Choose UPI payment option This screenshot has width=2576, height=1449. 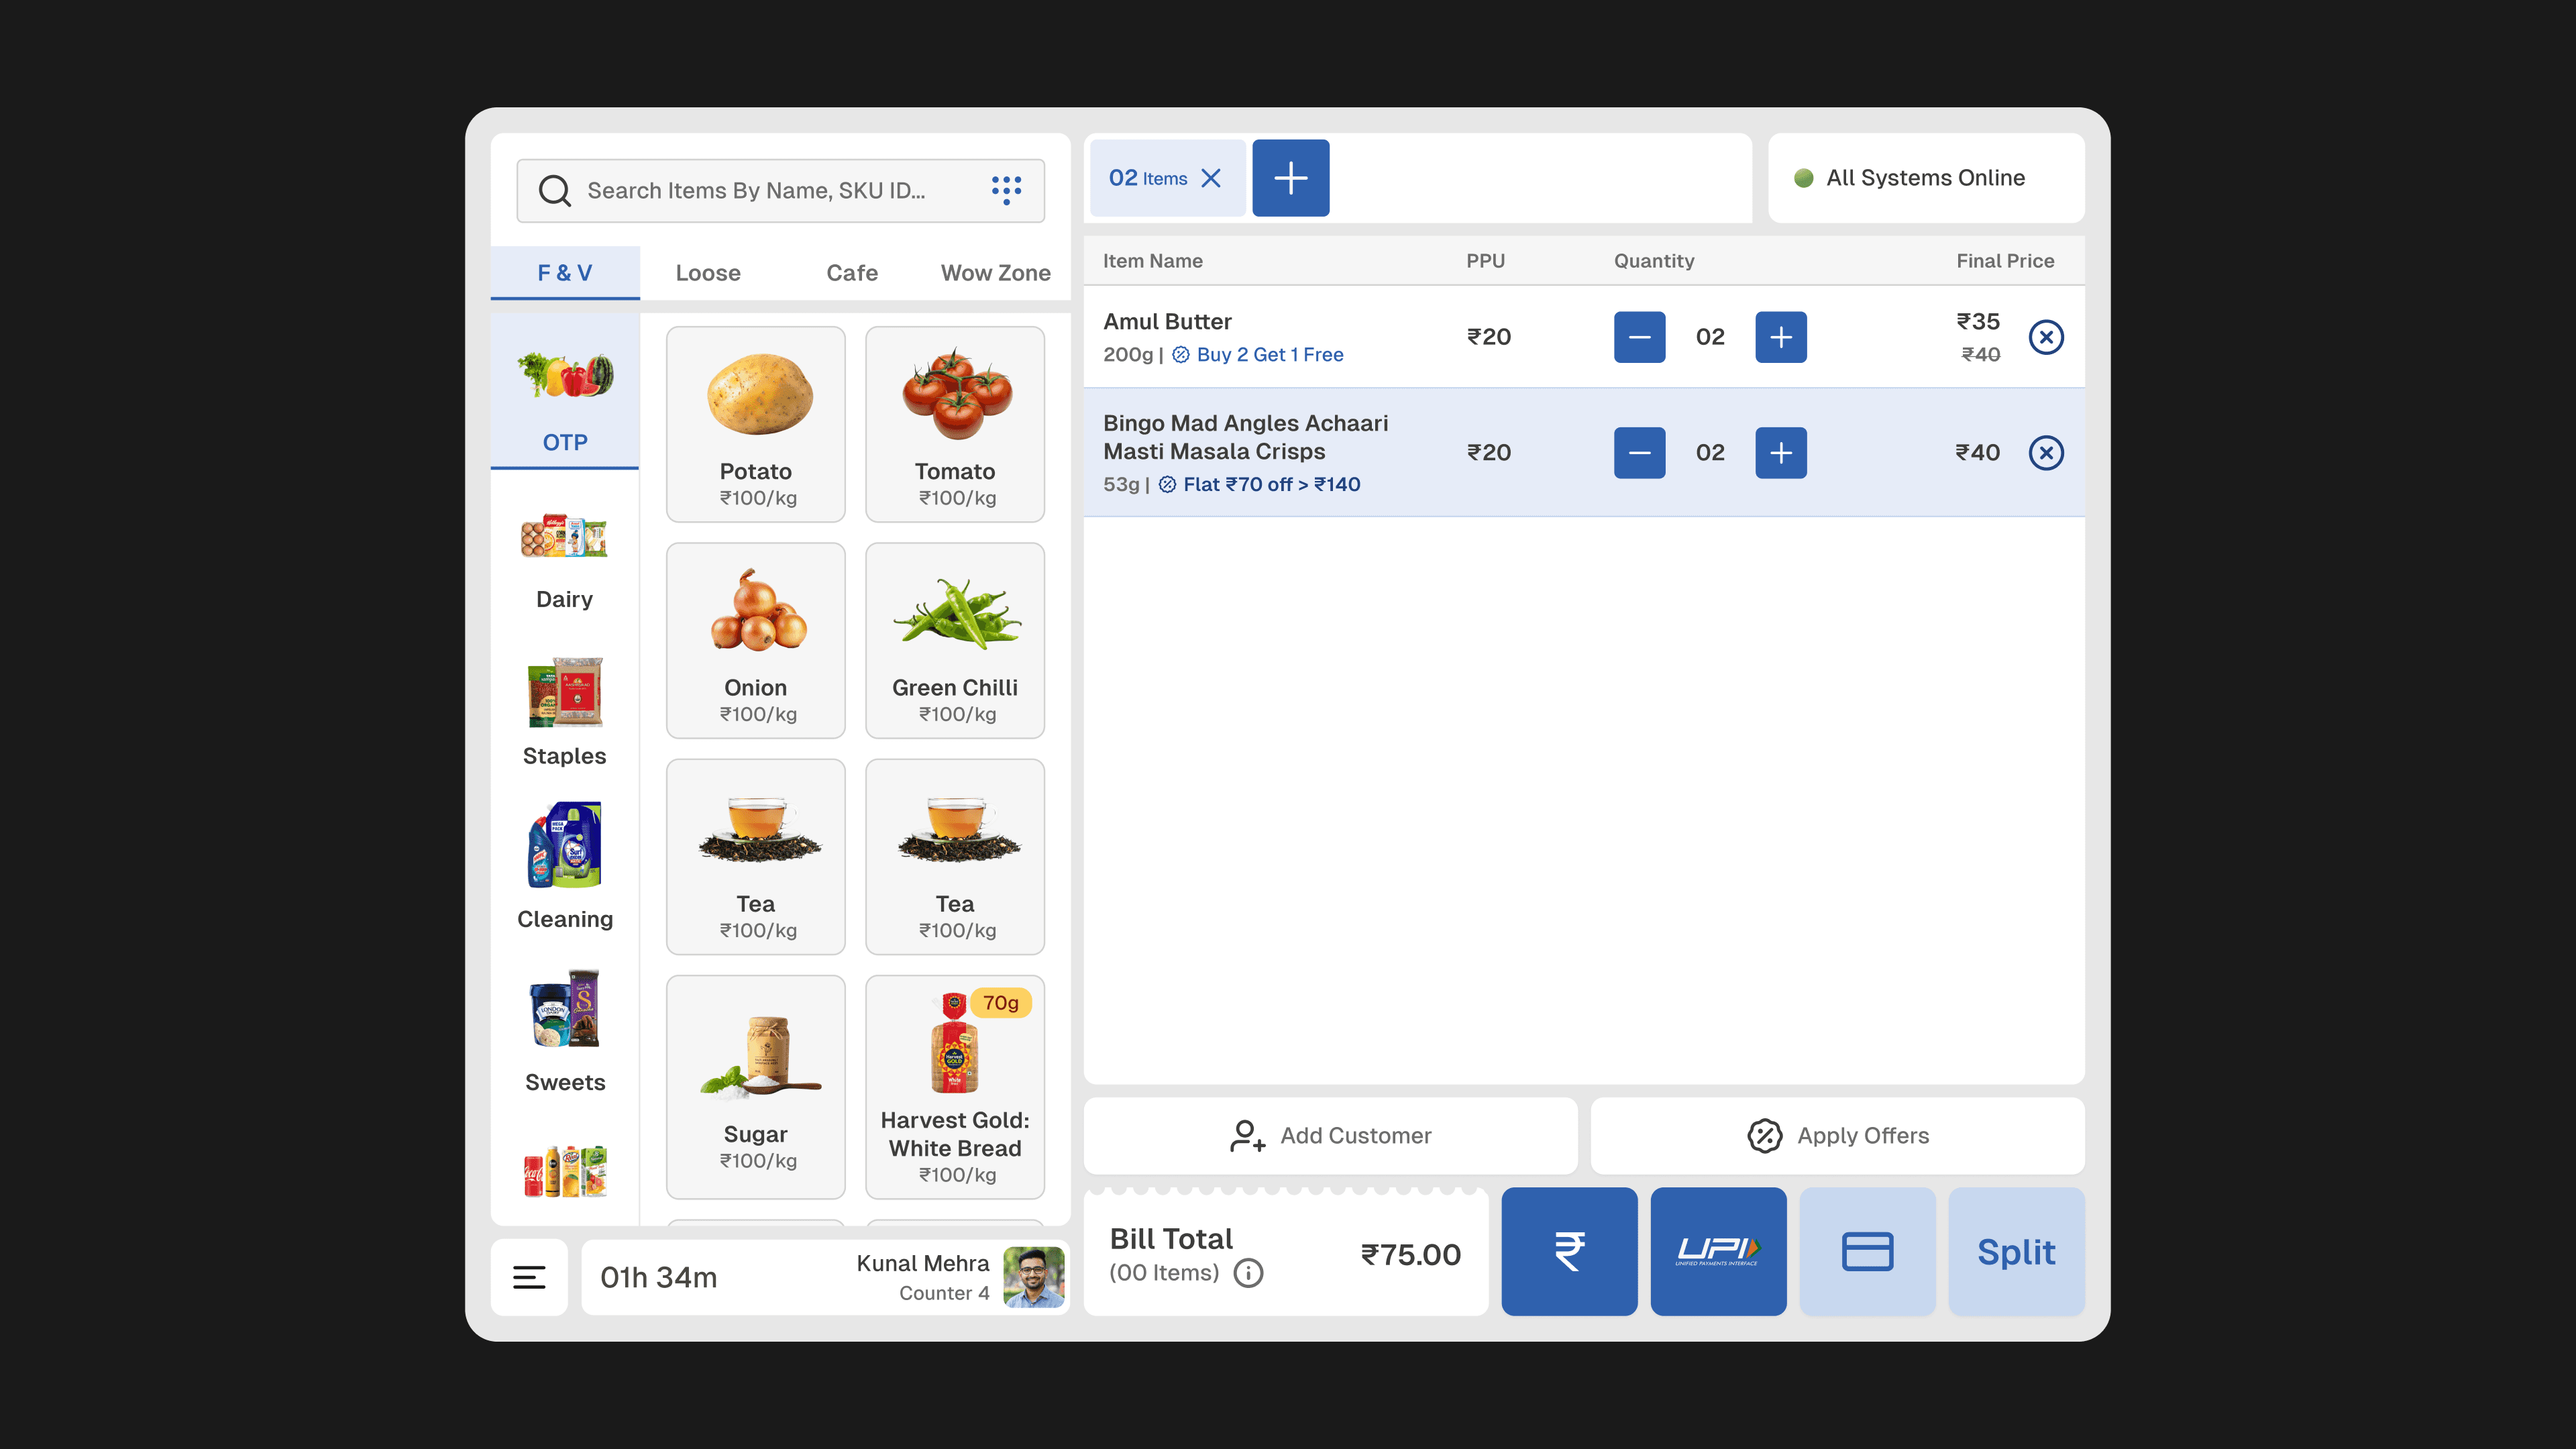tap(1718, 1251)
